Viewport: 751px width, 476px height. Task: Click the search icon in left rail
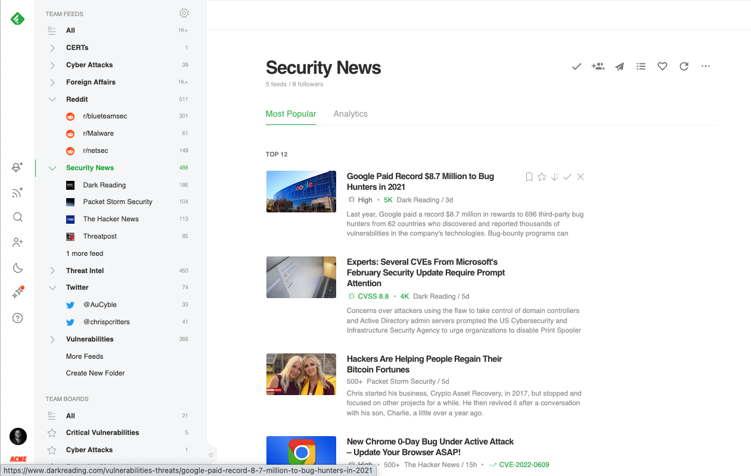click(18, 217)
